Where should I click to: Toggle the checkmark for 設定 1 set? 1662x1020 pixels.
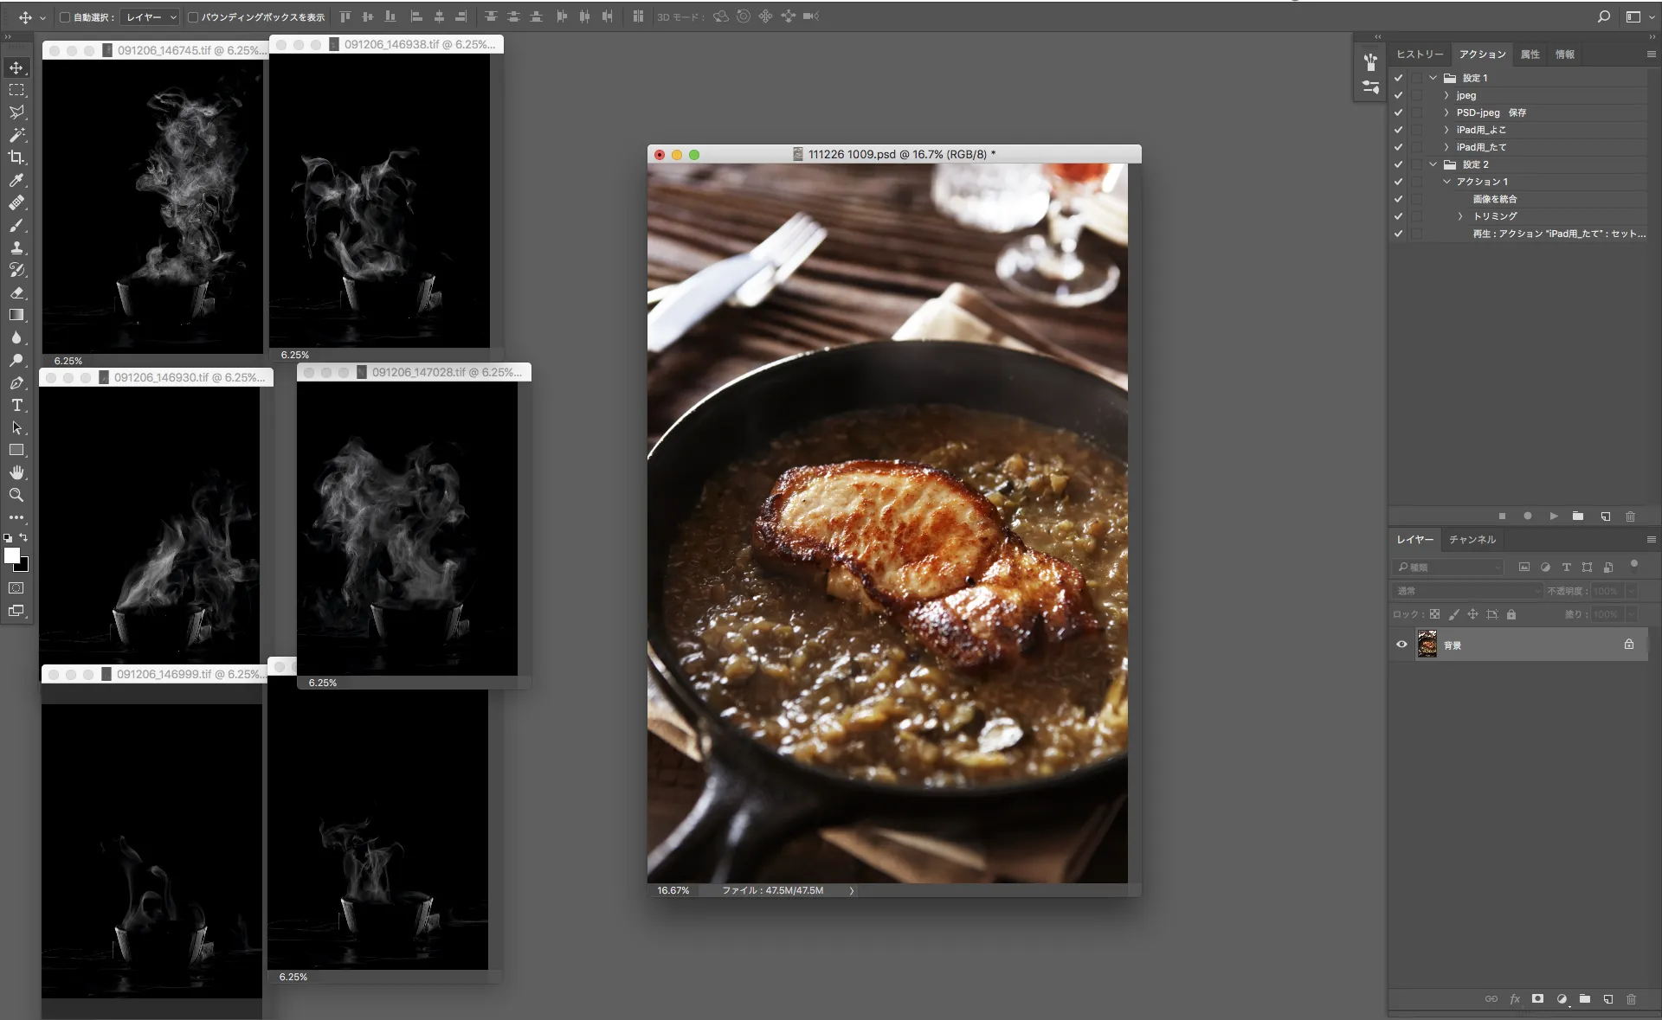(1398, 78)
